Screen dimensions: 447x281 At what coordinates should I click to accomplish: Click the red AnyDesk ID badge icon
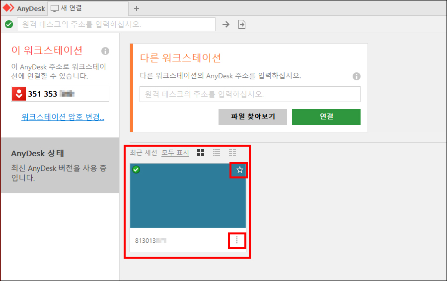[19, 94]
